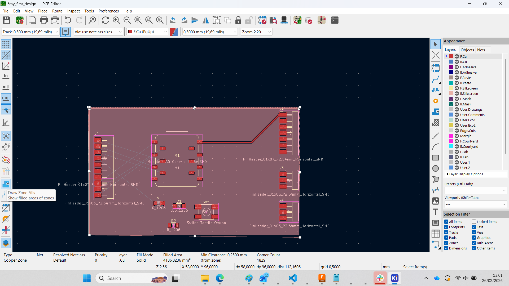
Task: Select the Add Text tool
Action: pos(436,212)
